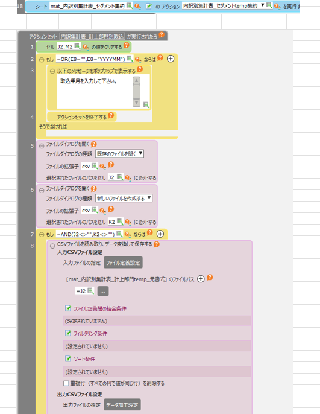Click help icon next to CSVファイルを読み取り action
This screenshot has width=320, height=414.
[x=157, y=244]
